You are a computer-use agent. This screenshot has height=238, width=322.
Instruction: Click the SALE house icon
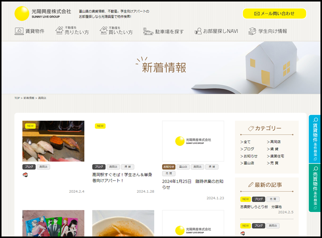click(59, 30)
